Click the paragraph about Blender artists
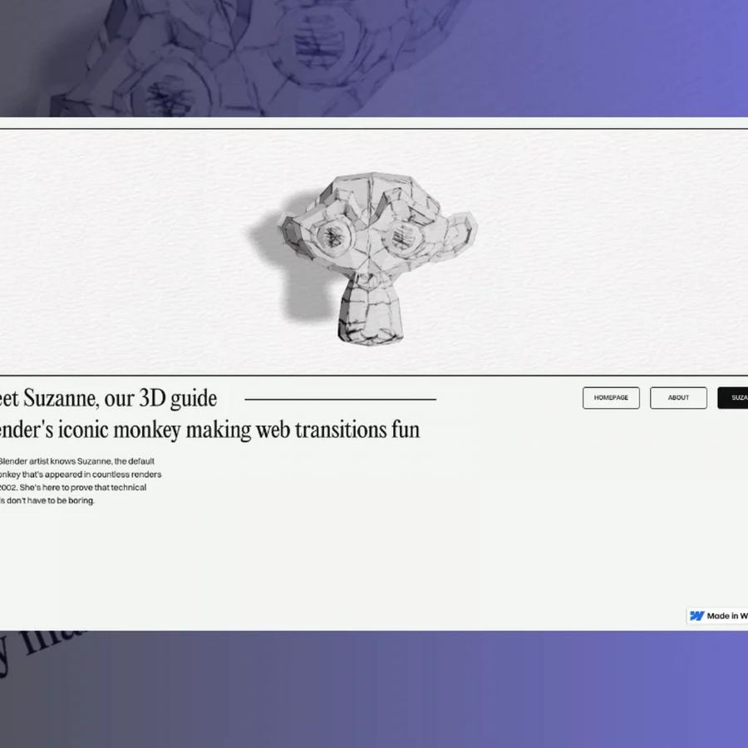Screen dimensions: 748x748 tap(79, 480)
